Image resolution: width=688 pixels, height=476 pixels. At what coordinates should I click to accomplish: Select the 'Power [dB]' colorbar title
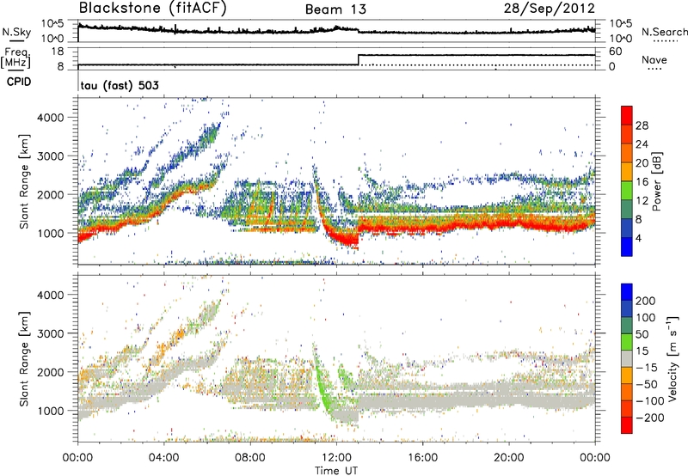click(x=657, y=181)
